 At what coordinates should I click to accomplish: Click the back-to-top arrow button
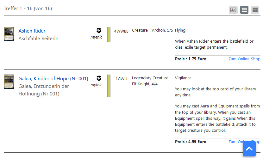coord(249,149)
